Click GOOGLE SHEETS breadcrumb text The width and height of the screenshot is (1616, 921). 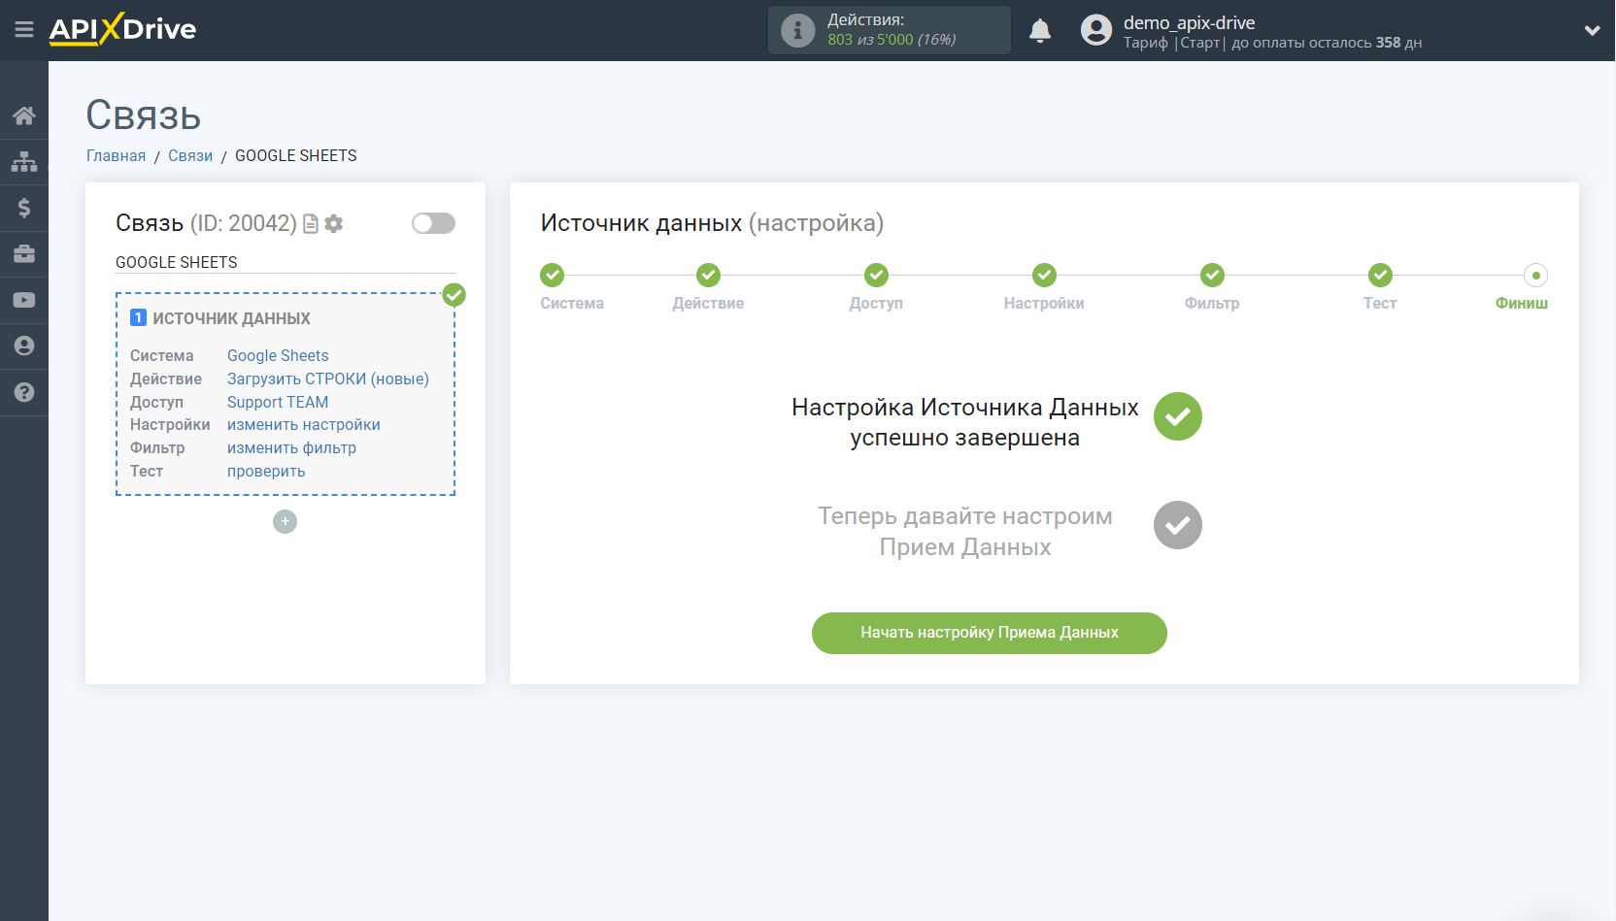pos(296,156)
